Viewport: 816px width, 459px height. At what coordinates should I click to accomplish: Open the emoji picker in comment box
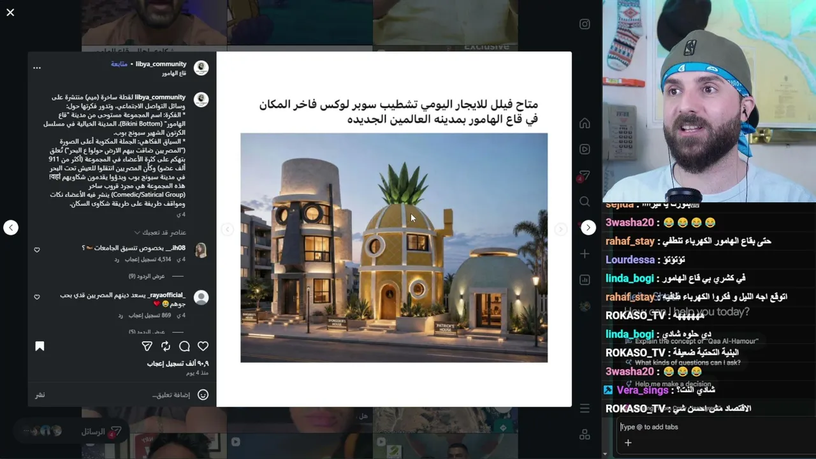pyautogui.click(x=203, y=395)
